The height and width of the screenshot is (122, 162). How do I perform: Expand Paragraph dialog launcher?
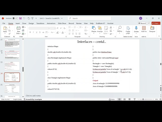point(89,37)
